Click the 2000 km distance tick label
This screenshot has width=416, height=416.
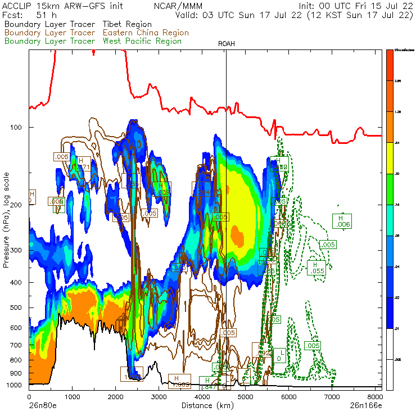coord(115,397)
